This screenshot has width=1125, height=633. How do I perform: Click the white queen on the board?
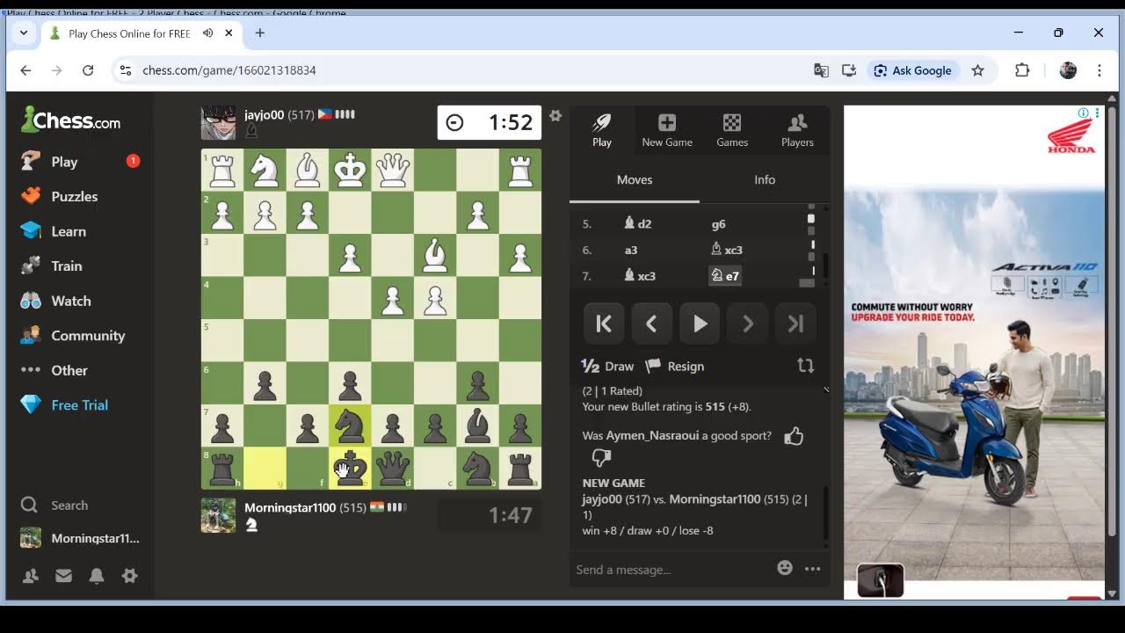coord(393,170)
